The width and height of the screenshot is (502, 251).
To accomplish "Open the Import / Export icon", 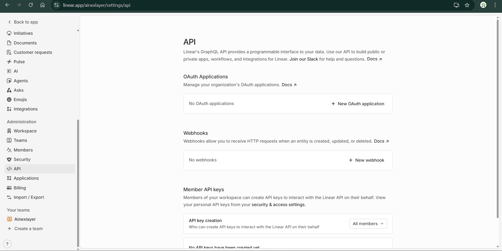I will click(x=9, y=197).
